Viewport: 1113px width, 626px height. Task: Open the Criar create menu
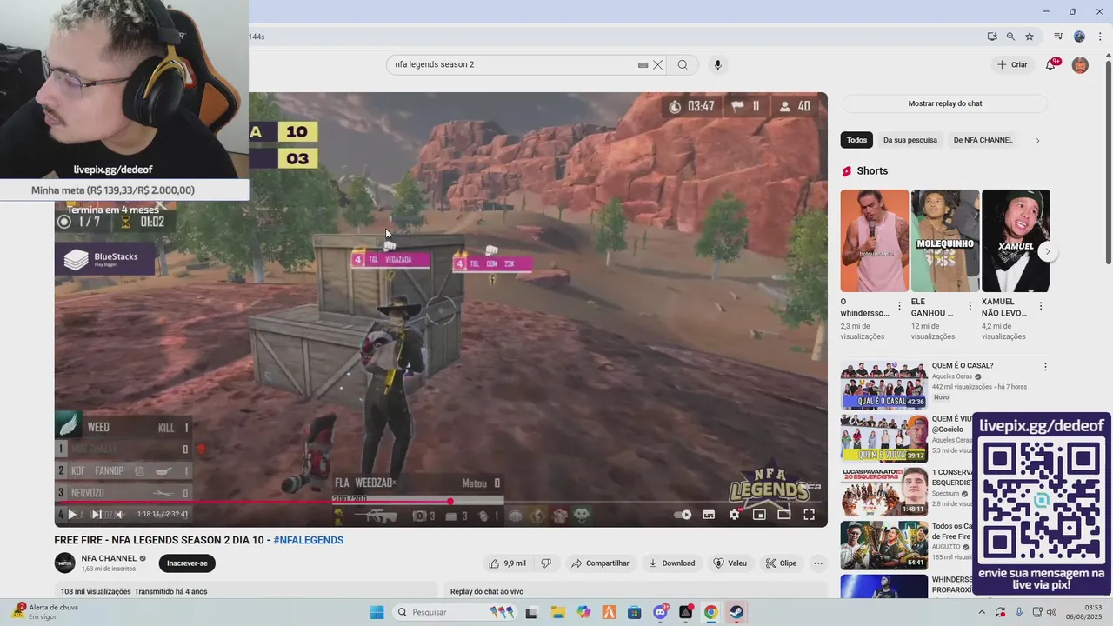[1012, 64]
